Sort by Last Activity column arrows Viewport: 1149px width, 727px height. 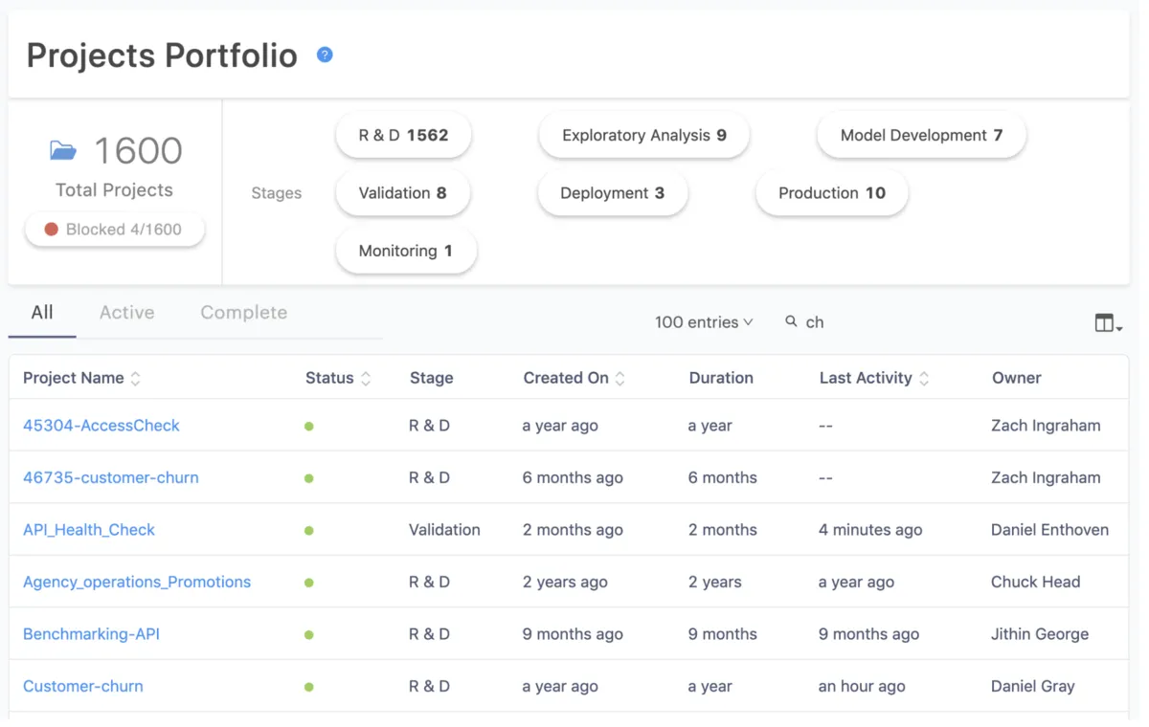coord(924,379)
